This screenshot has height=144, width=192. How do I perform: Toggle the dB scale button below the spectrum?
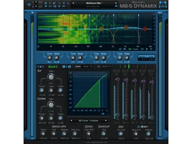(124, 49)
